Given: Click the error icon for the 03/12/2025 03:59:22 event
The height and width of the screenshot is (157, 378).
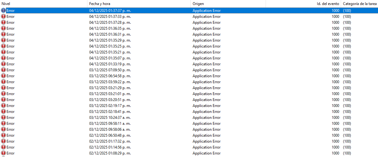Looking at the screenshot, I should 3,82.
